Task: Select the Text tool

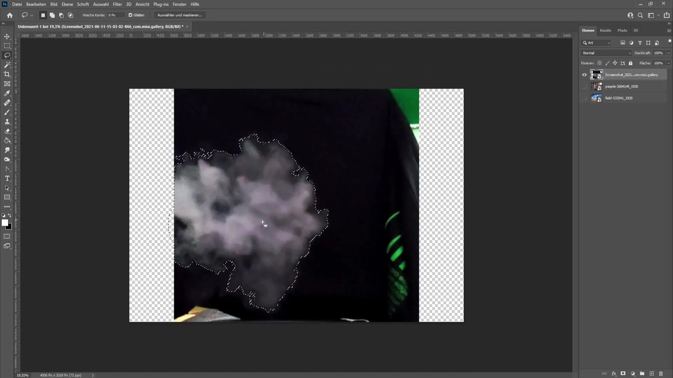Action: (x=7, y=178)
